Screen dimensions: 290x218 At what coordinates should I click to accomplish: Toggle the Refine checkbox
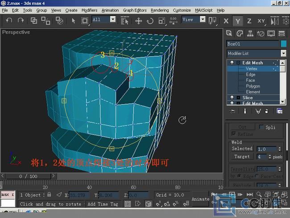point(234,134)
